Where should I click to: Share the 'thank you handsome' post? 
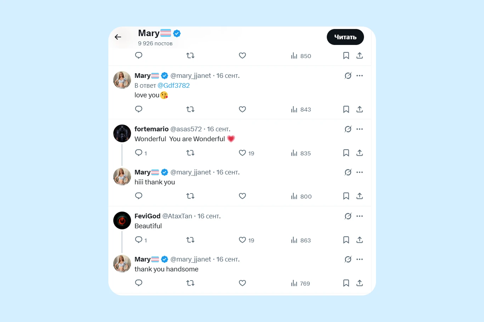(x=359, y=283)
